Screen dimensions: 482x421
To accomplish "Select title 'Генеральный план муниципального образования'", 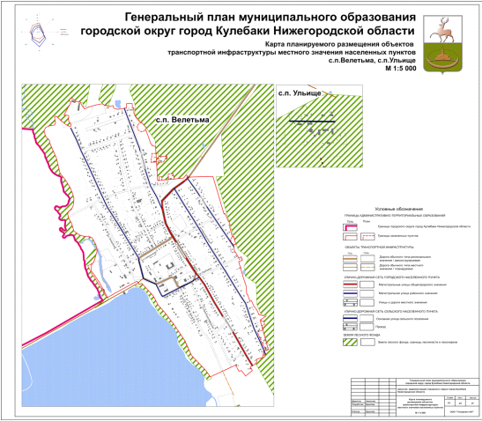I will click(x=271, y=18).
